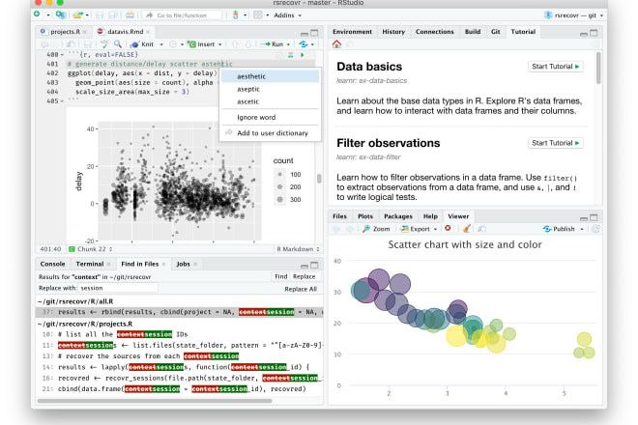This screenshot has width=638, height=425.
Task: Open the recent files dropdown arrow
Action: [x=87, y=15]
